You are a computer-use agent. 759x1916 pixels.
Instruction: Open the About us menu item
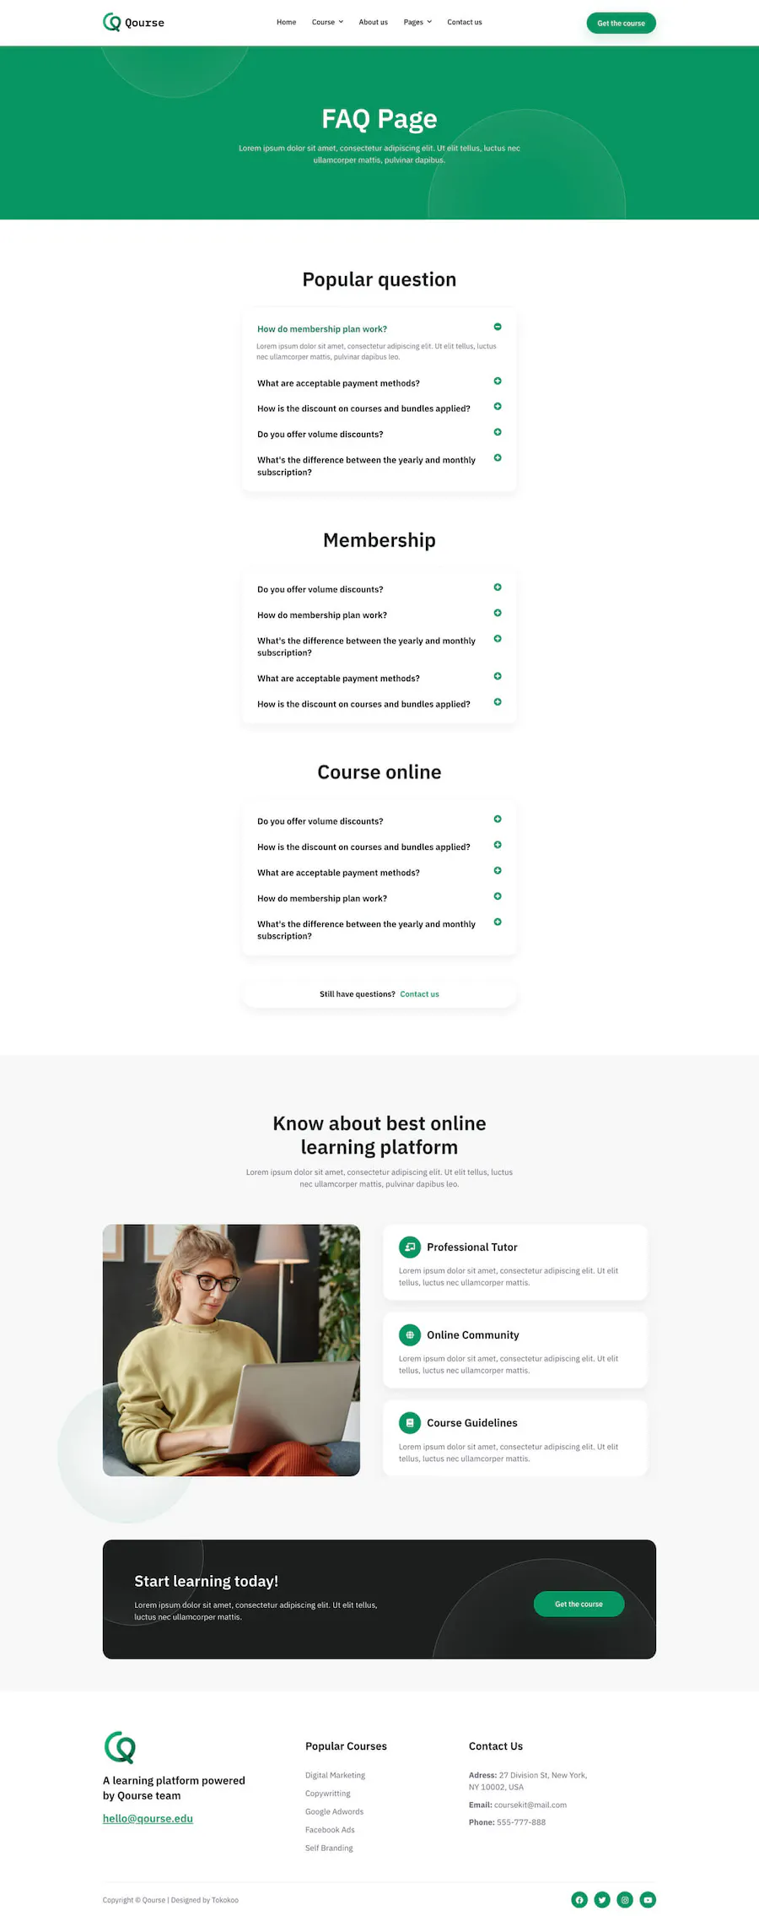374,22
